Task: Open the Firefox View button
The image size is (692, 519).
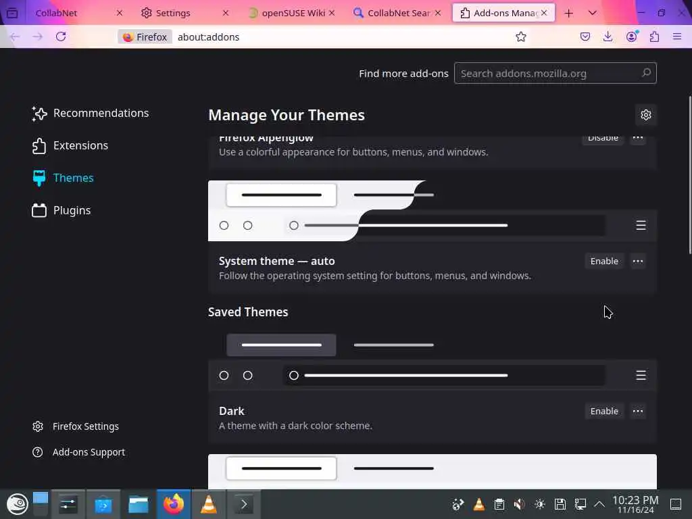Action: coord(12,13)
